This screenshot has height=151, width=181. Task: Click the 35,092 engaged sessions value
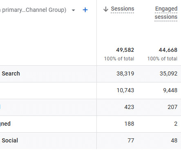pos(169,73)
